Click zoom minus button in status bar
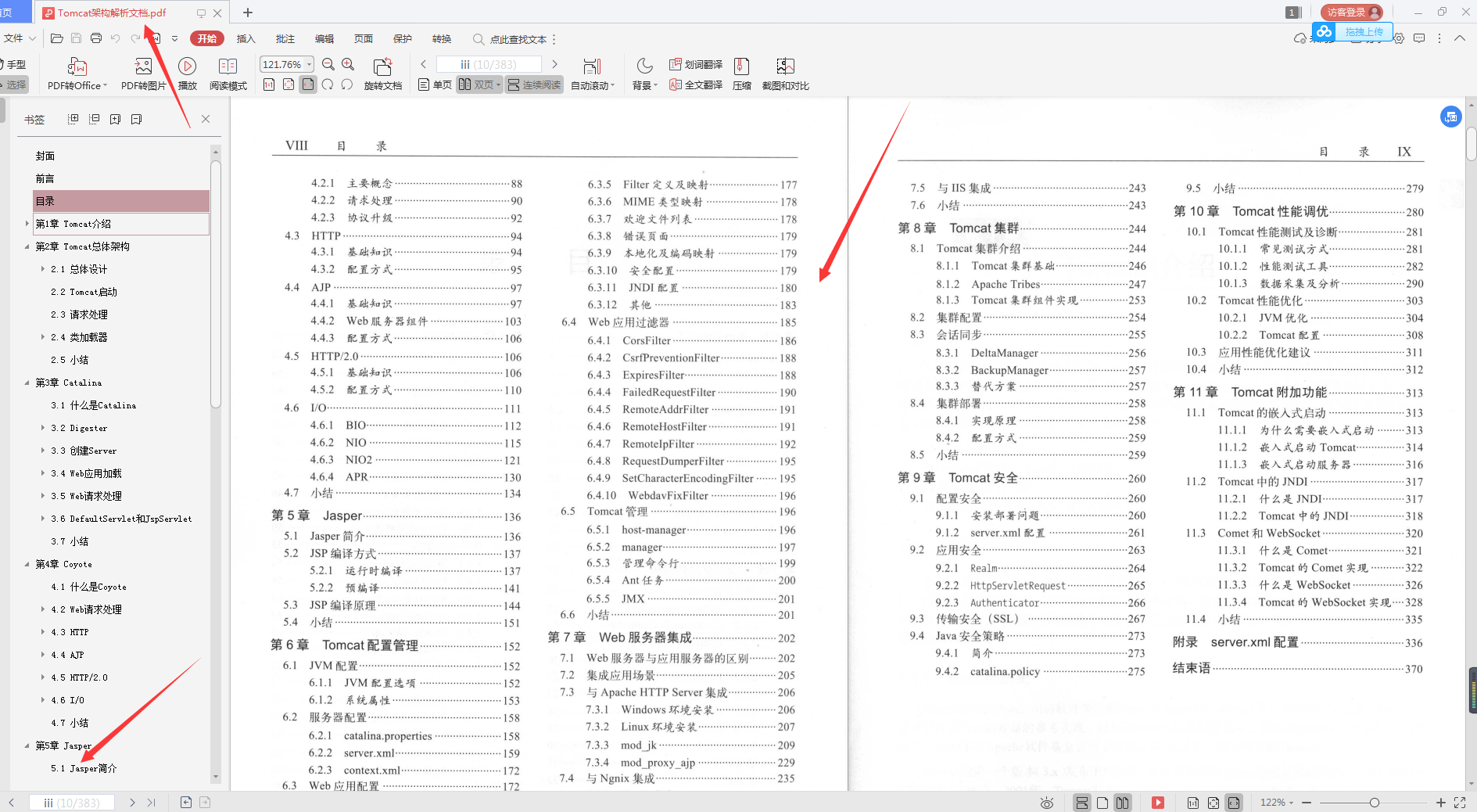 [x=1306, y=803]
